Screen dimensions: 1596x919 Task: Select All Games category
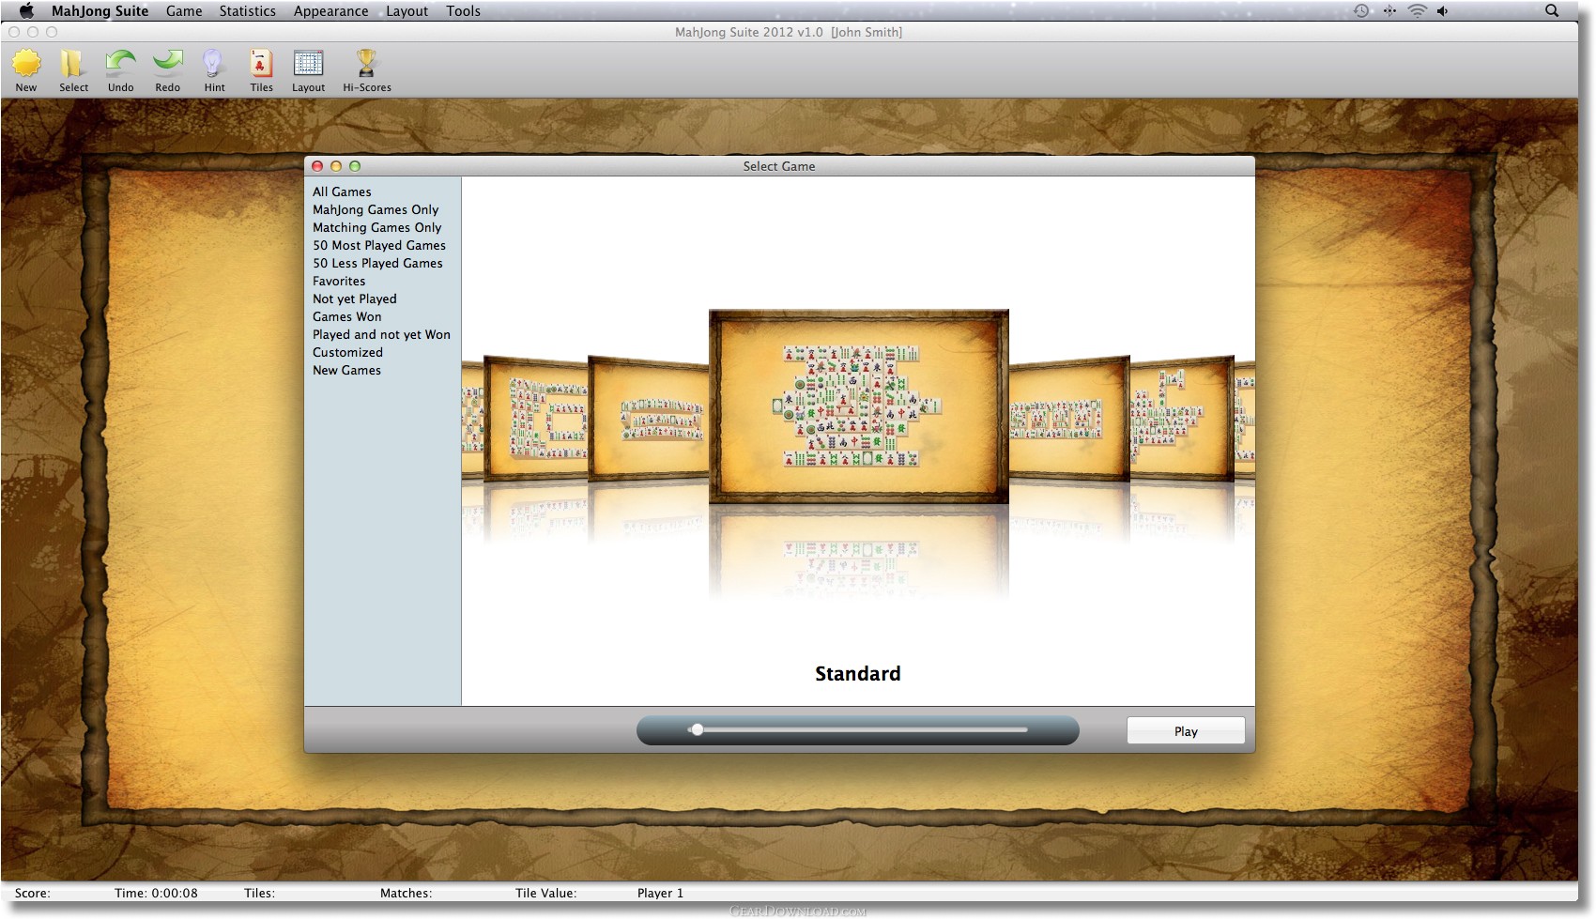click(342, 191)
